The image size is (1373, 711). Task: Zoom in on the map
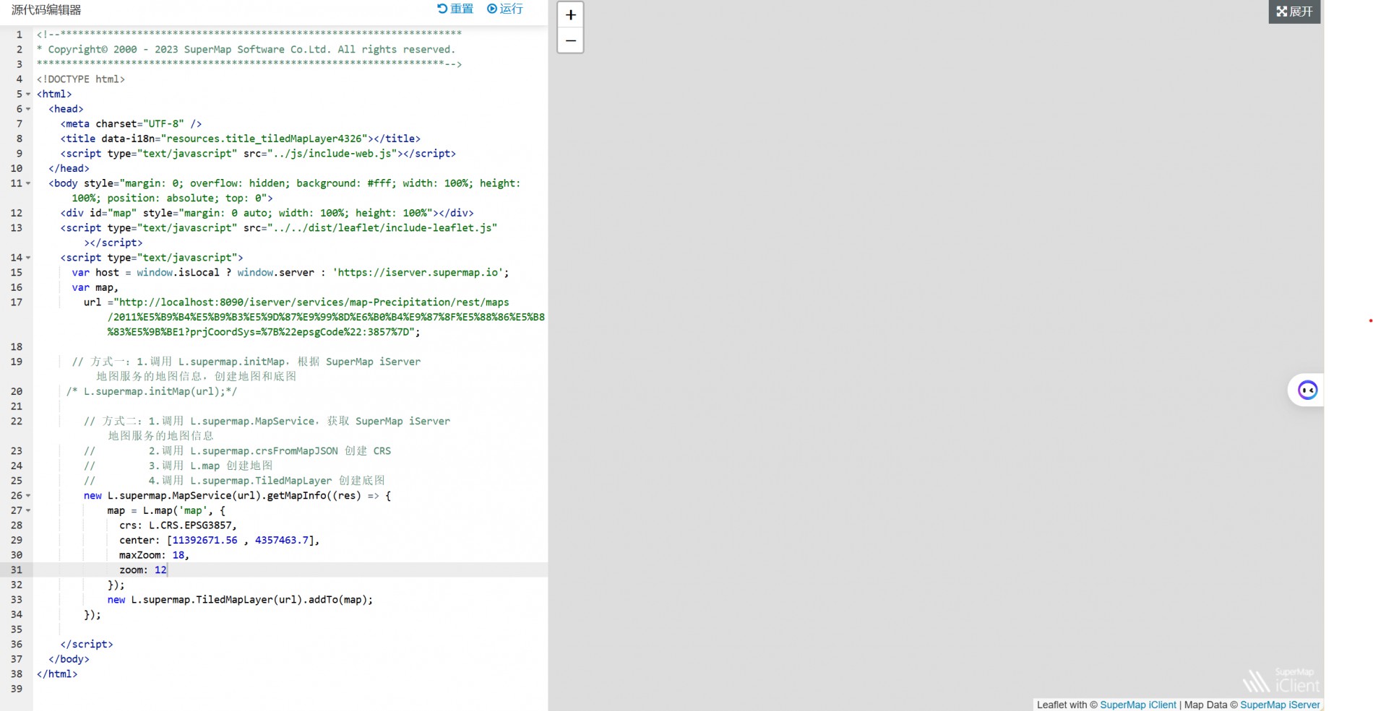(x=570, y=15)
